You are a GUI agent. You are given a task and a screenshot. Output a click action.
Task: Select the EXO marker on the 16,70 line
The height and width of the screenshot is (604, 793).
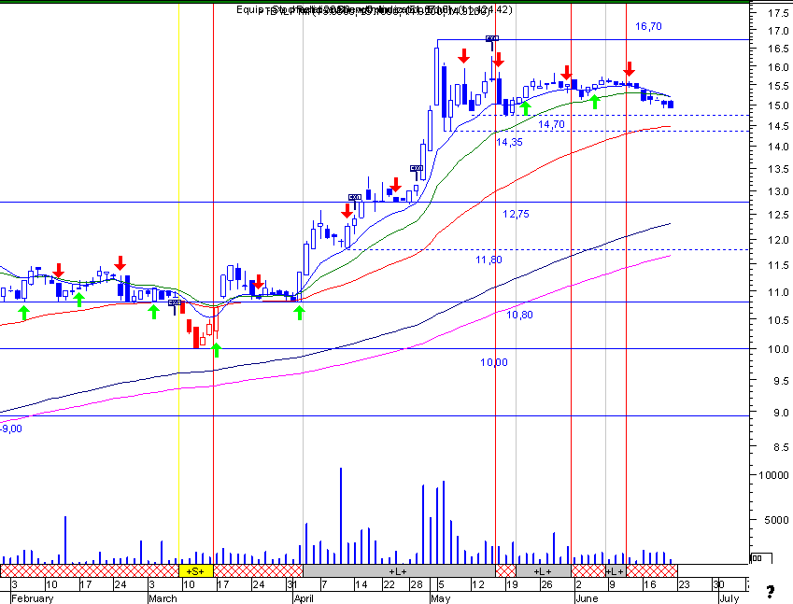pyautogui.click(x=492, y=38)
